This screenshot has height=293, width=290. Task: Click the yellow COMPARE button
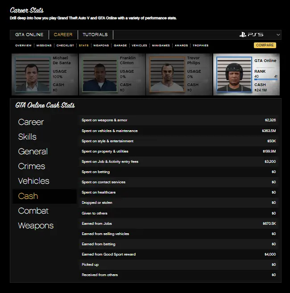point(265,45)
